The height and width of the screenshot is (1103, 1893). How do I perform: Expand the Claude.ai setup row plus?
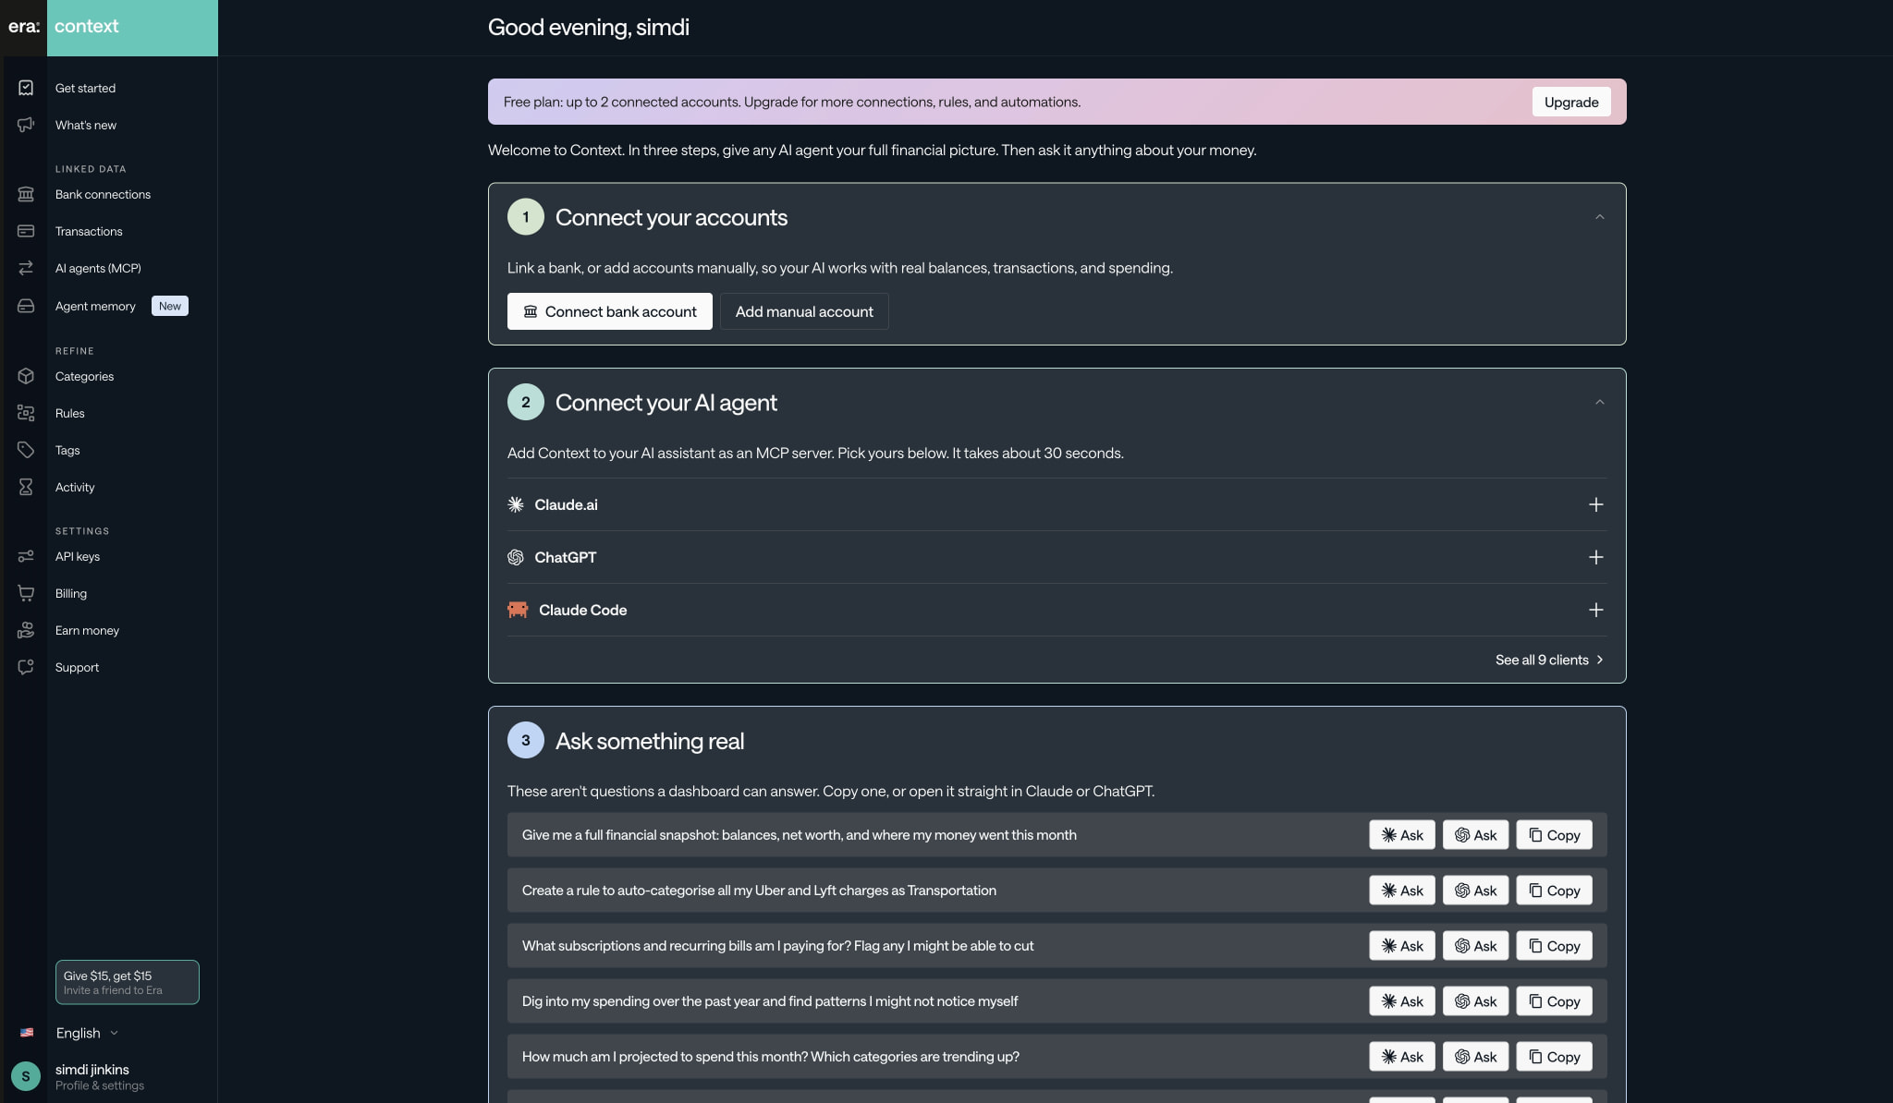coord(1595,504)
